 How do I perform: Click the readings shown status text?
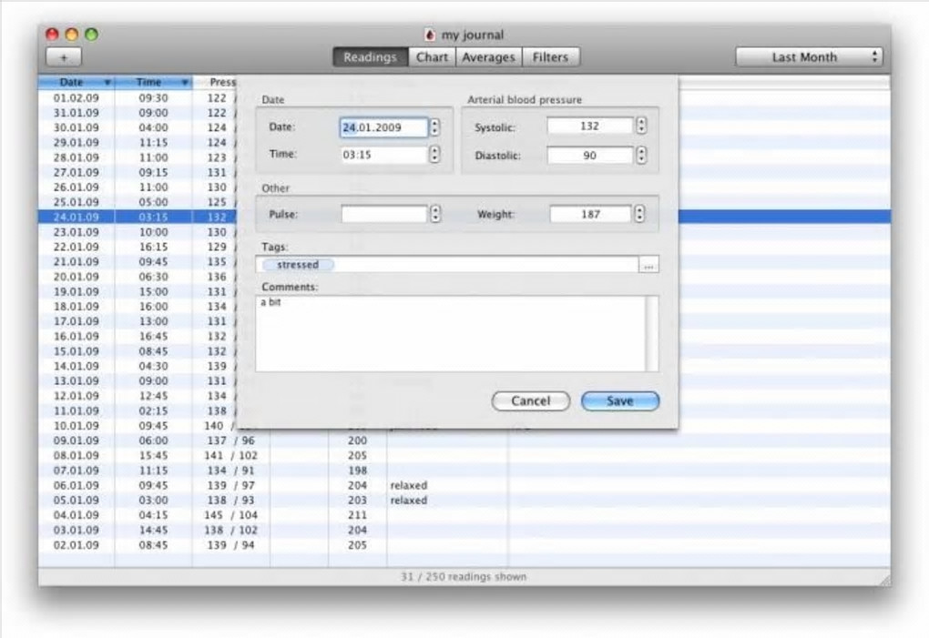tap(464, 576)
